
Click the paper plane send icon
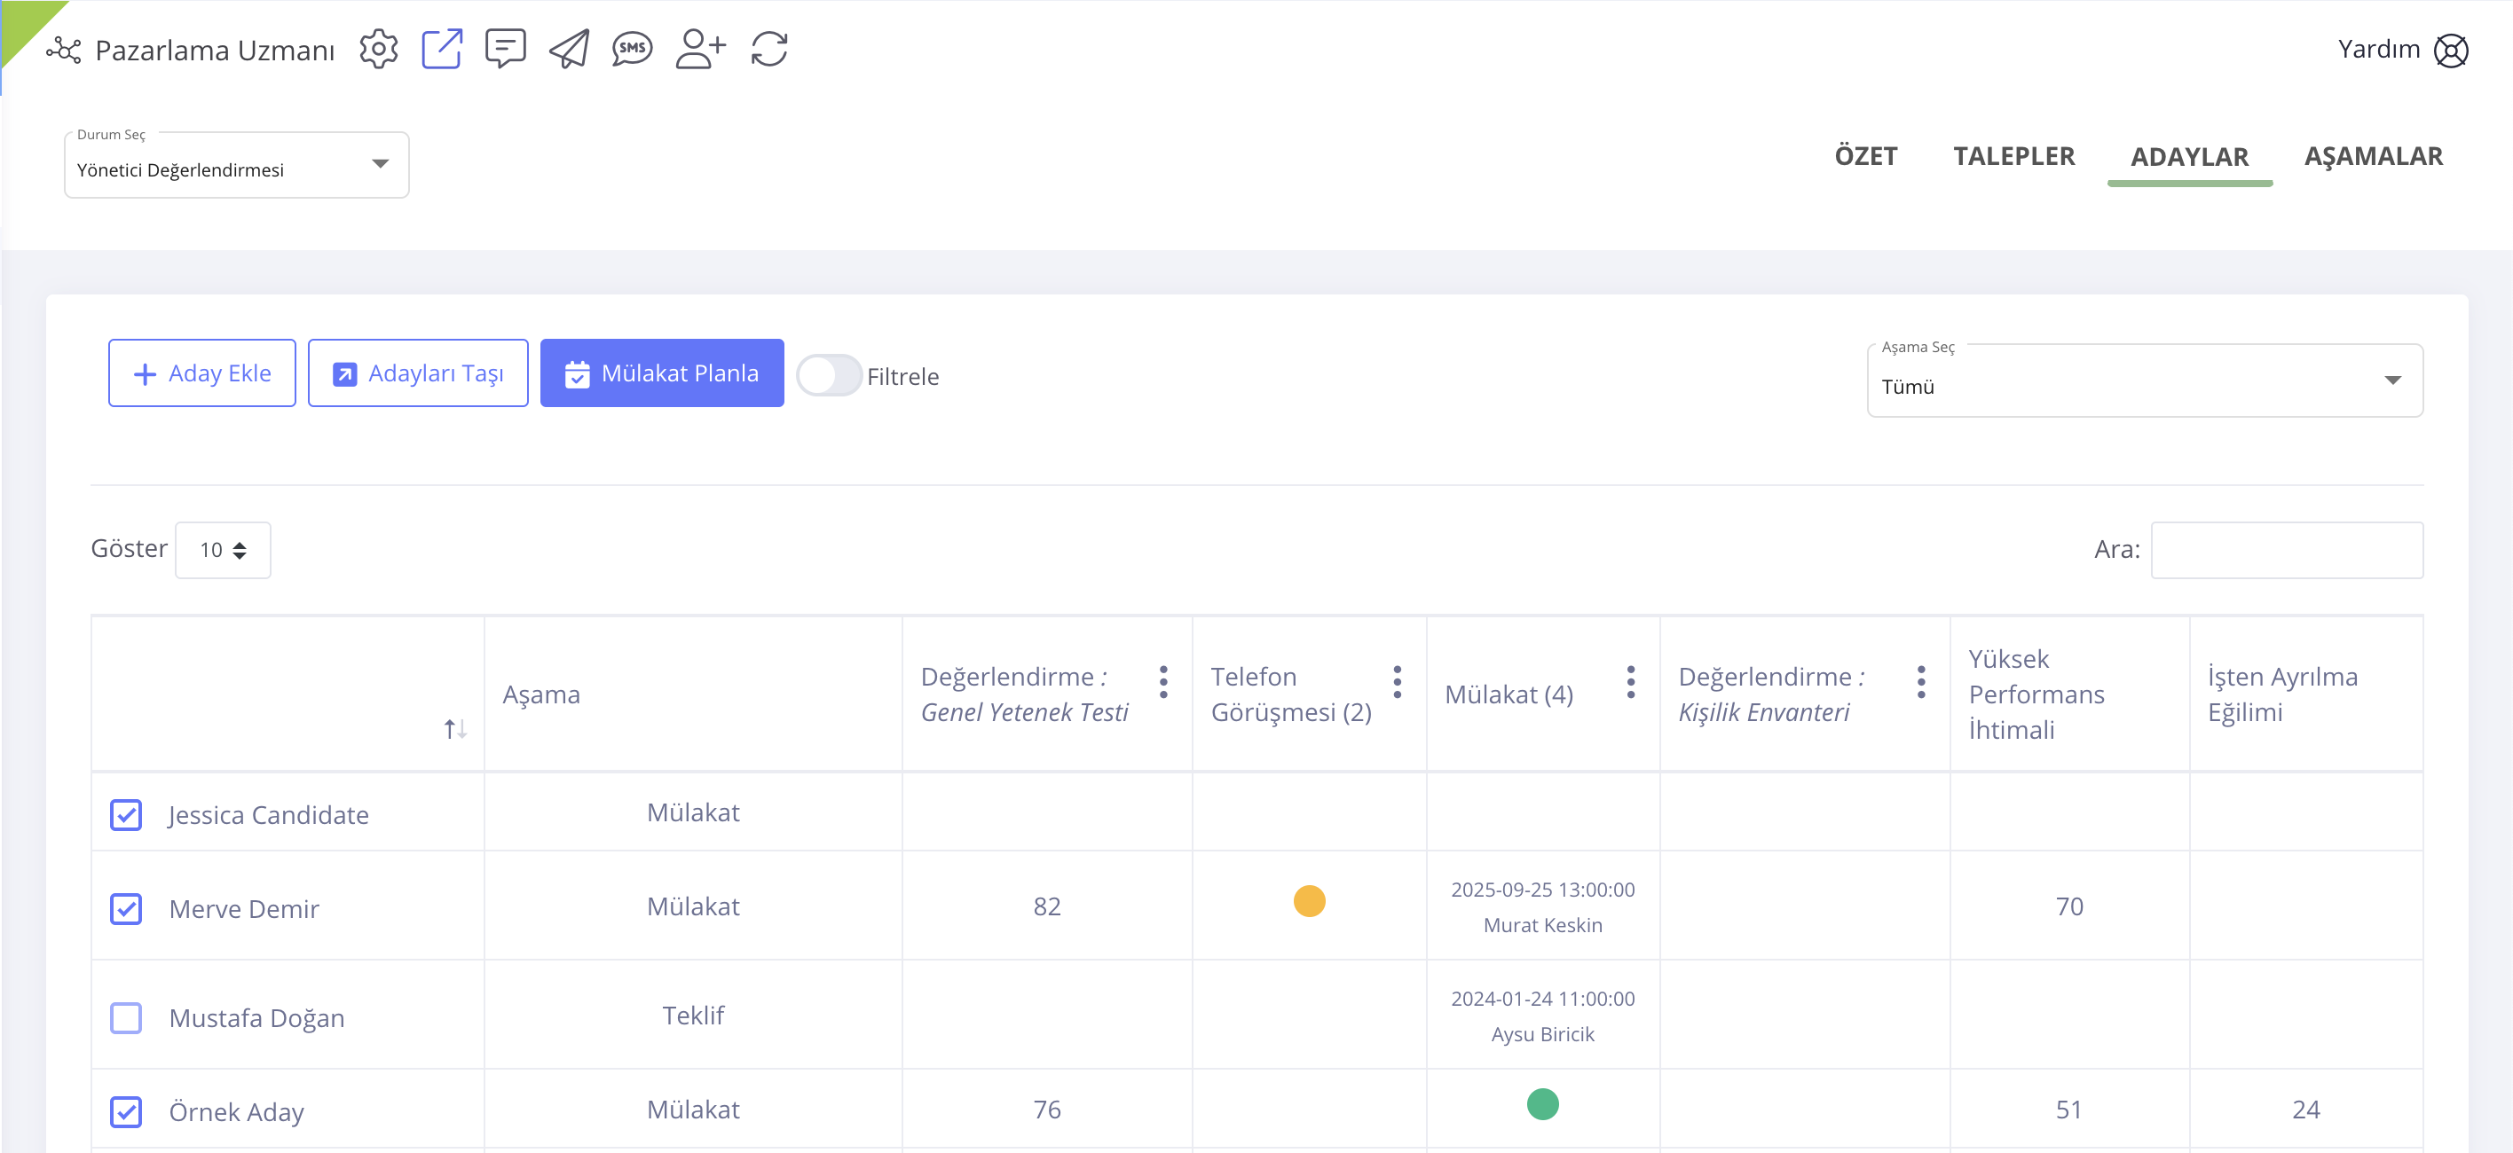pyautogui.click(x=569, y=49)
